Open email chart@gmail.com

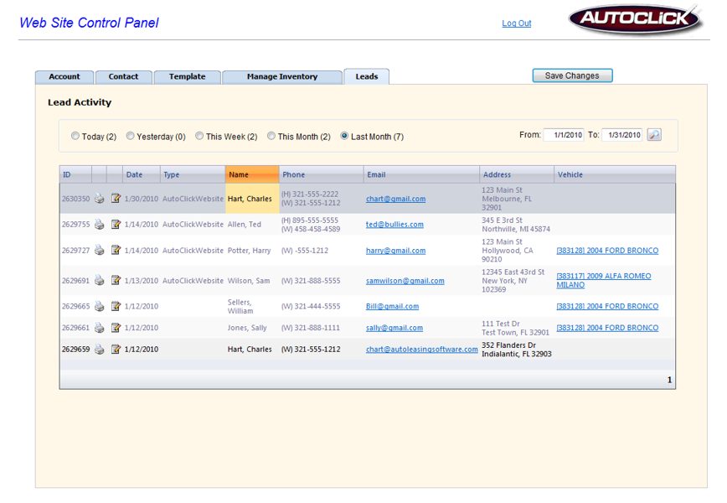pos(395,199)
